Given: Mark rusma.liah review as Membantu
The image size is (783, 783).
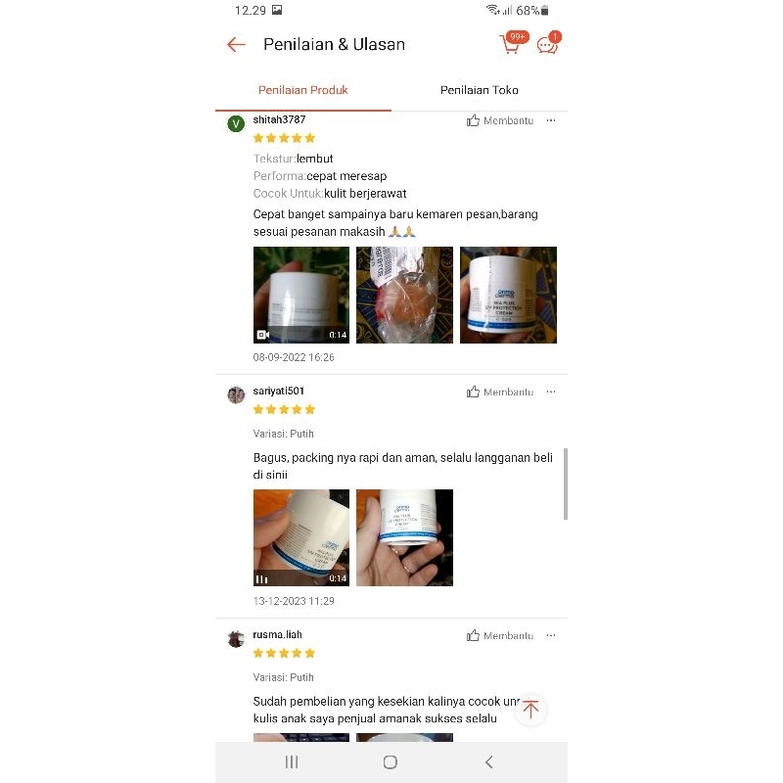Looking at the screenshot, I should click(500, 635).
